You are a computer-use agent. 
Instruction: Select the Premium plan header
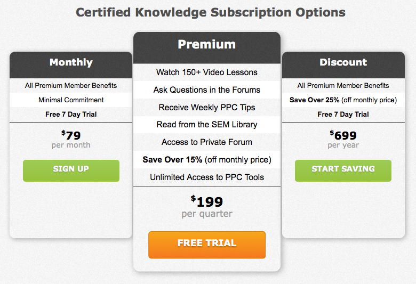click(x=207, y=48)
